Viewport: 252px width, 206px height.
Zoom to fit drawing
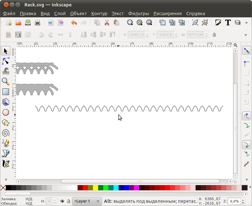pos(139,22)
